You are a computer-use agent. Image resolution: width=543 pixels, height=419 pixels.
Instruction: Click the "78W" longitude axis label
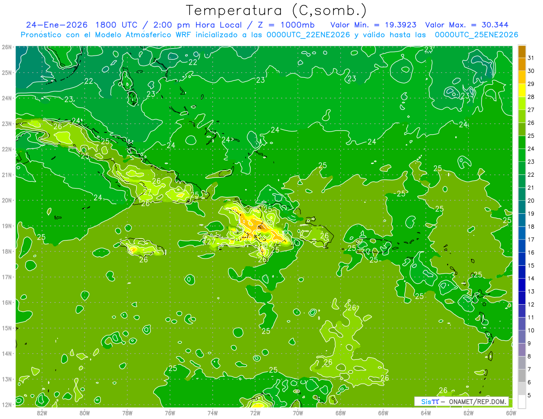127,412
